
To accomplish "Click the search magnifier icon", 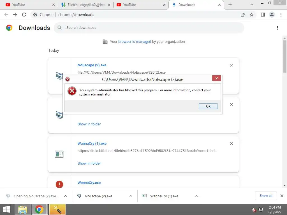I will 59,28.
